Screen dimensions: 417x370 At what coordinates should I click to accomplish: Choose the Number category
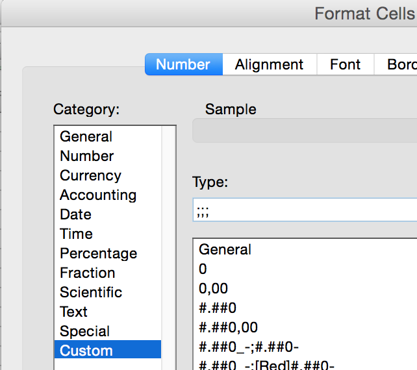click(87, 156)
